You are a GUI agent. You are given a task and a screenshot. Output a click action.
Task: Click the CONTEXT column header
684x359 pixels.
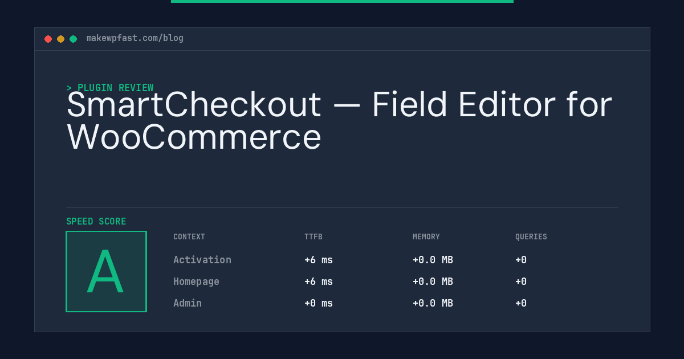pos(189,237)
